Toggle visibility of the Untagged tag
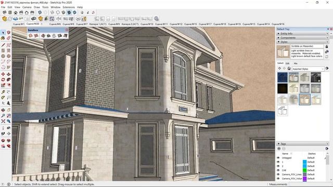Viewport: 333px width, 187px height. click(278, 158)
